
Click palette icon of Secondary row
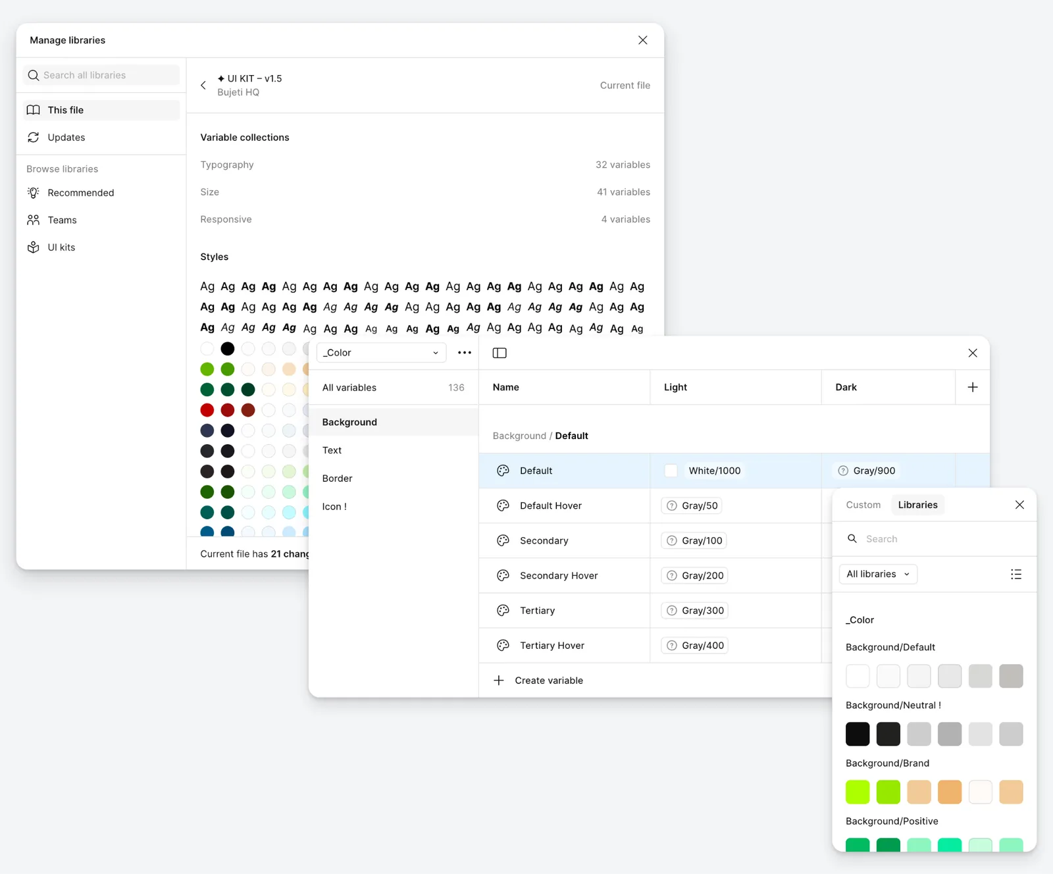click(503, 540)
